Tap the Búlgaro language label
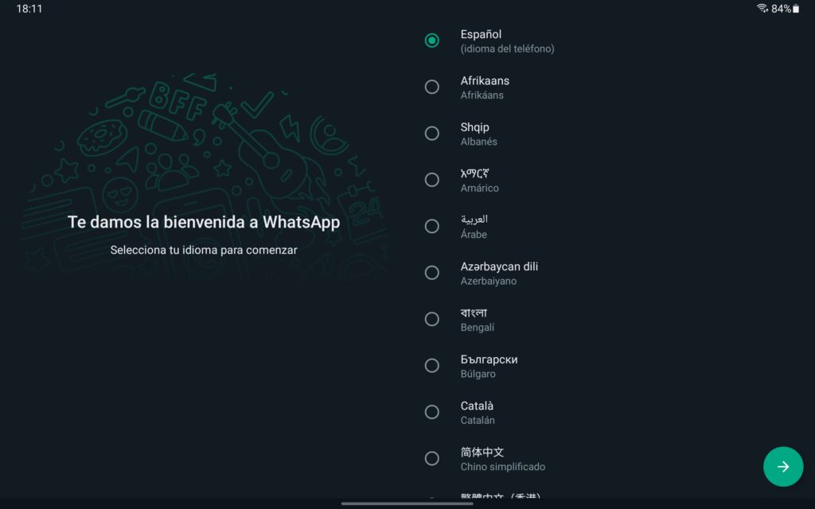 [478, 374]
